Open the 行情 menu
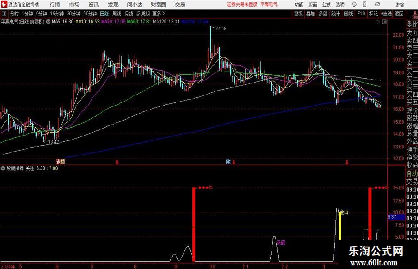Screen dimensions: 418x269 [x=55, y=4]
